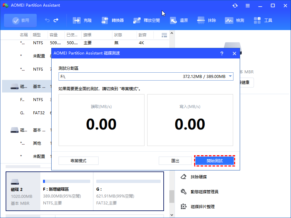The image size is (291, 218).
Task: Open Disk Defragment (磁碟碎片整理)
Action: pyautogui.click(x=202, y=206)
